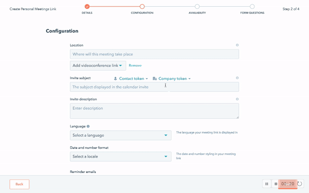Image resolution: width=309 pixels, height=193 pixels.
Task: Open the Select a locale dropdown
Action: pyautogui.click(x=121, y=156)
